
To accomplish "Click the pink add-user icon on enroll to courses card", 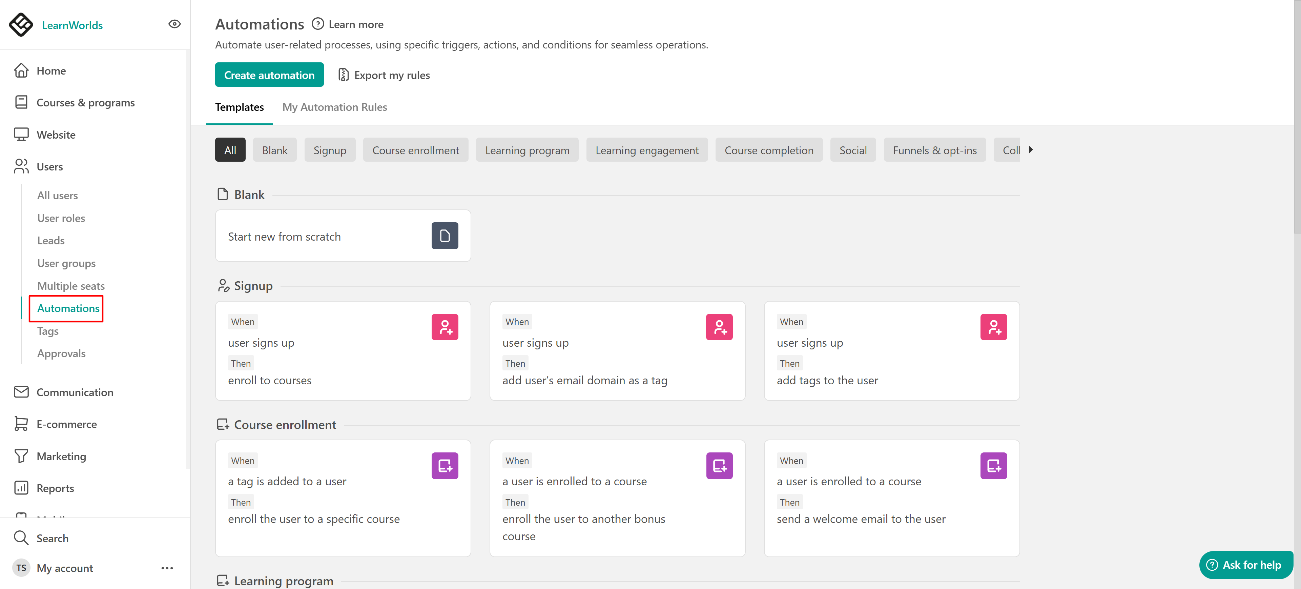I will point(445,327).
